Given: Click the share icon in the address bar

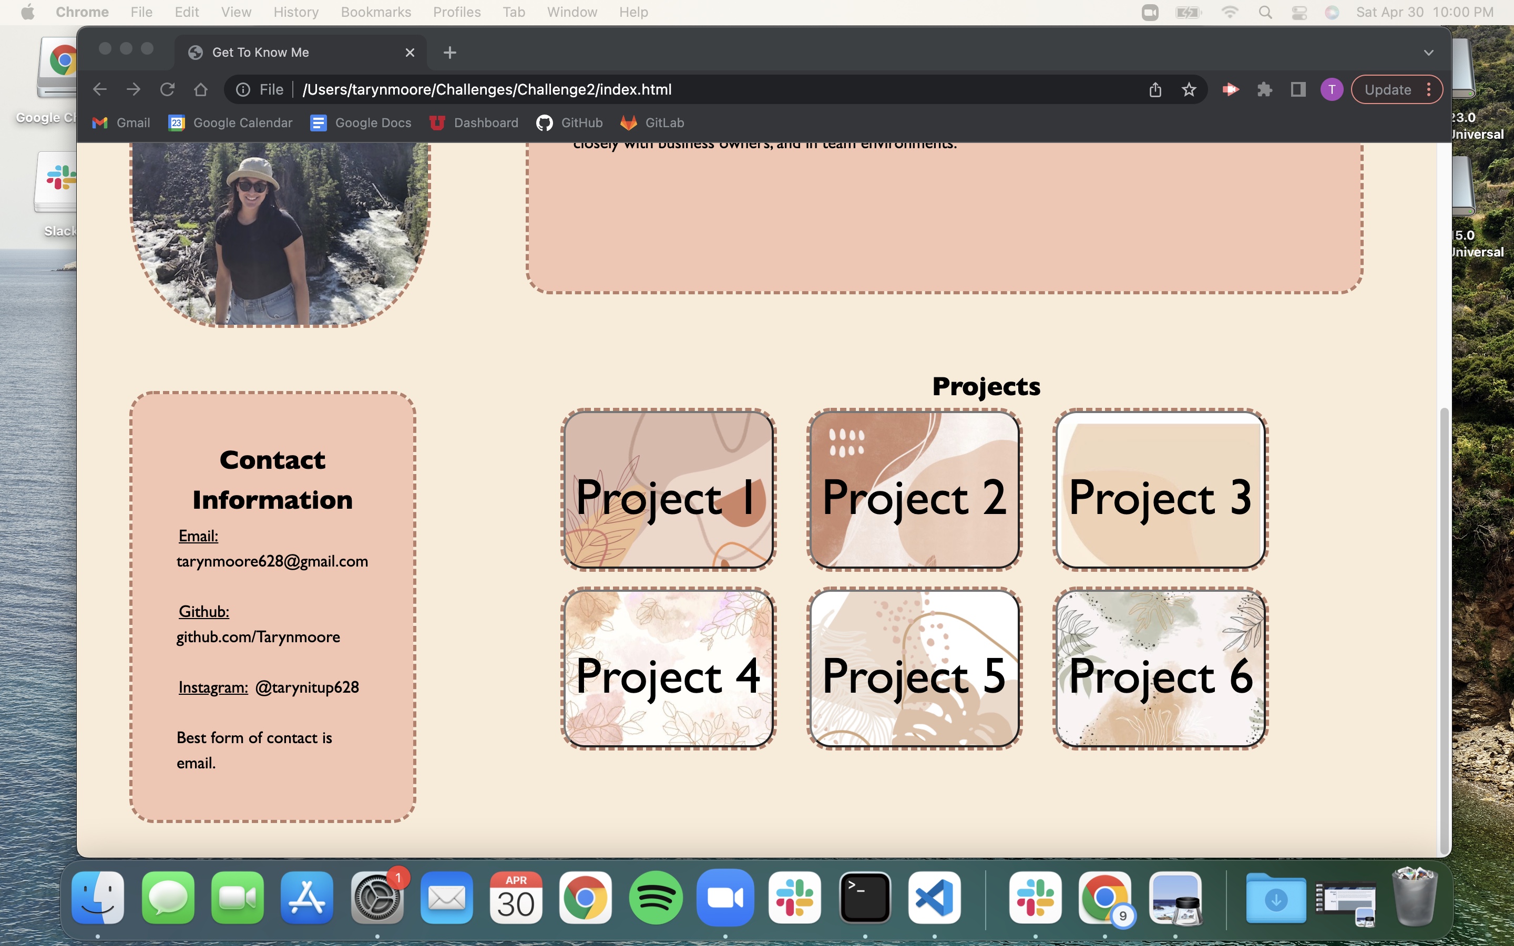Looking at the screenshot, I should click(x=1154, y=89).
